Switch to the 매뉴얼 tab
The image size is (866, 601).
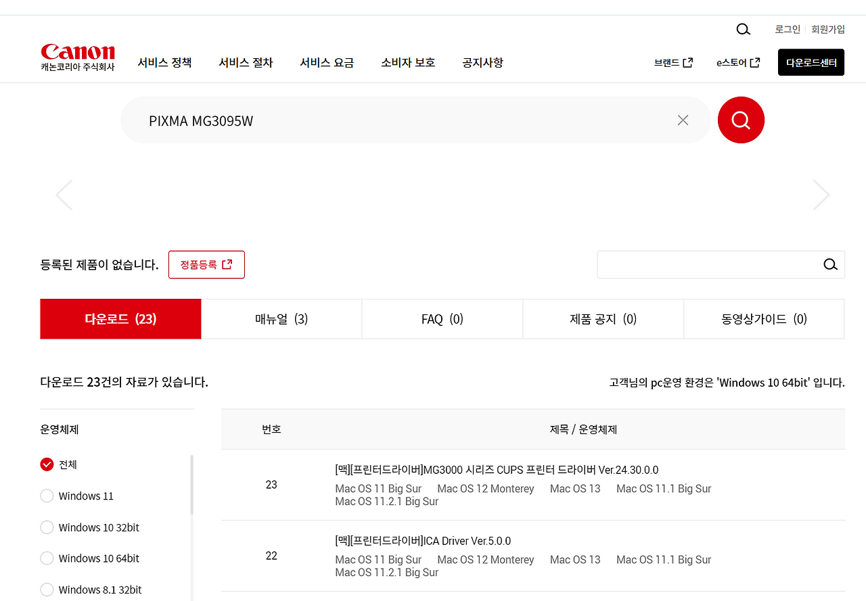281,318
